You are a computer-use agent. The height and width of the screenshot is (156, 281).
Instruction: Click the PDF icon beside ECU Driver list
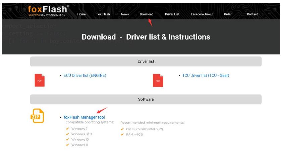coord(40,80)
